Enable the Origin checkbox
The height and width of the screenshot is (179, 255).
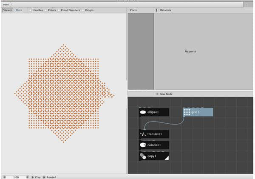point(82,10)
